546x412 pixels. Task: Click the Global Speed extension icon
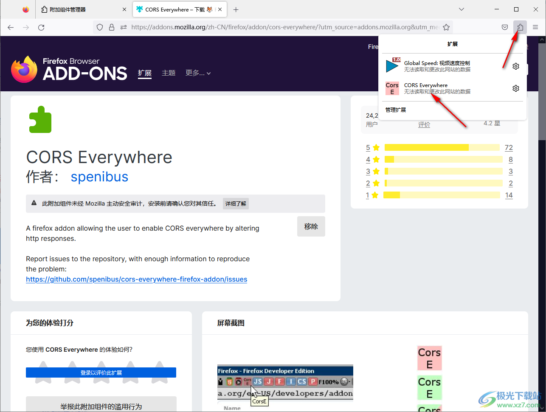point(393,65)
